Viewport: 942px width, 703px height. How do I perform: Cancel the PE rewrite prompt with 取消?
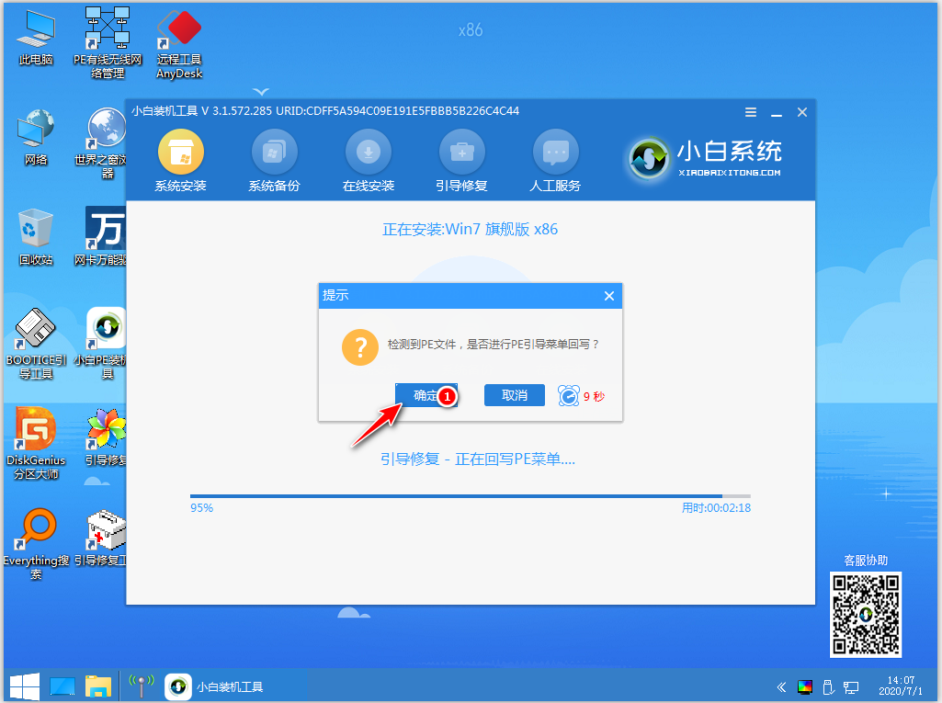pyautogui.click(x=514, y=395)
